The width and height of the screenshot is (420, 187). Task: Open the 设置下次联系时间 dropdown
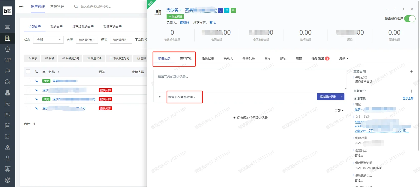coord(182,97)
